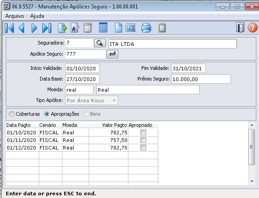
Task: Delete record using trash can icon
Action: (87, 28)
